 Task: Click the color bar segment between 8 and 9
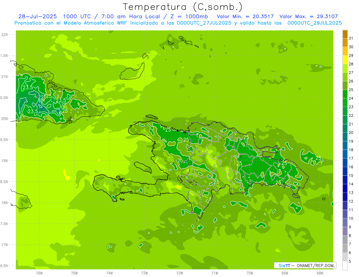click(345, 231)
